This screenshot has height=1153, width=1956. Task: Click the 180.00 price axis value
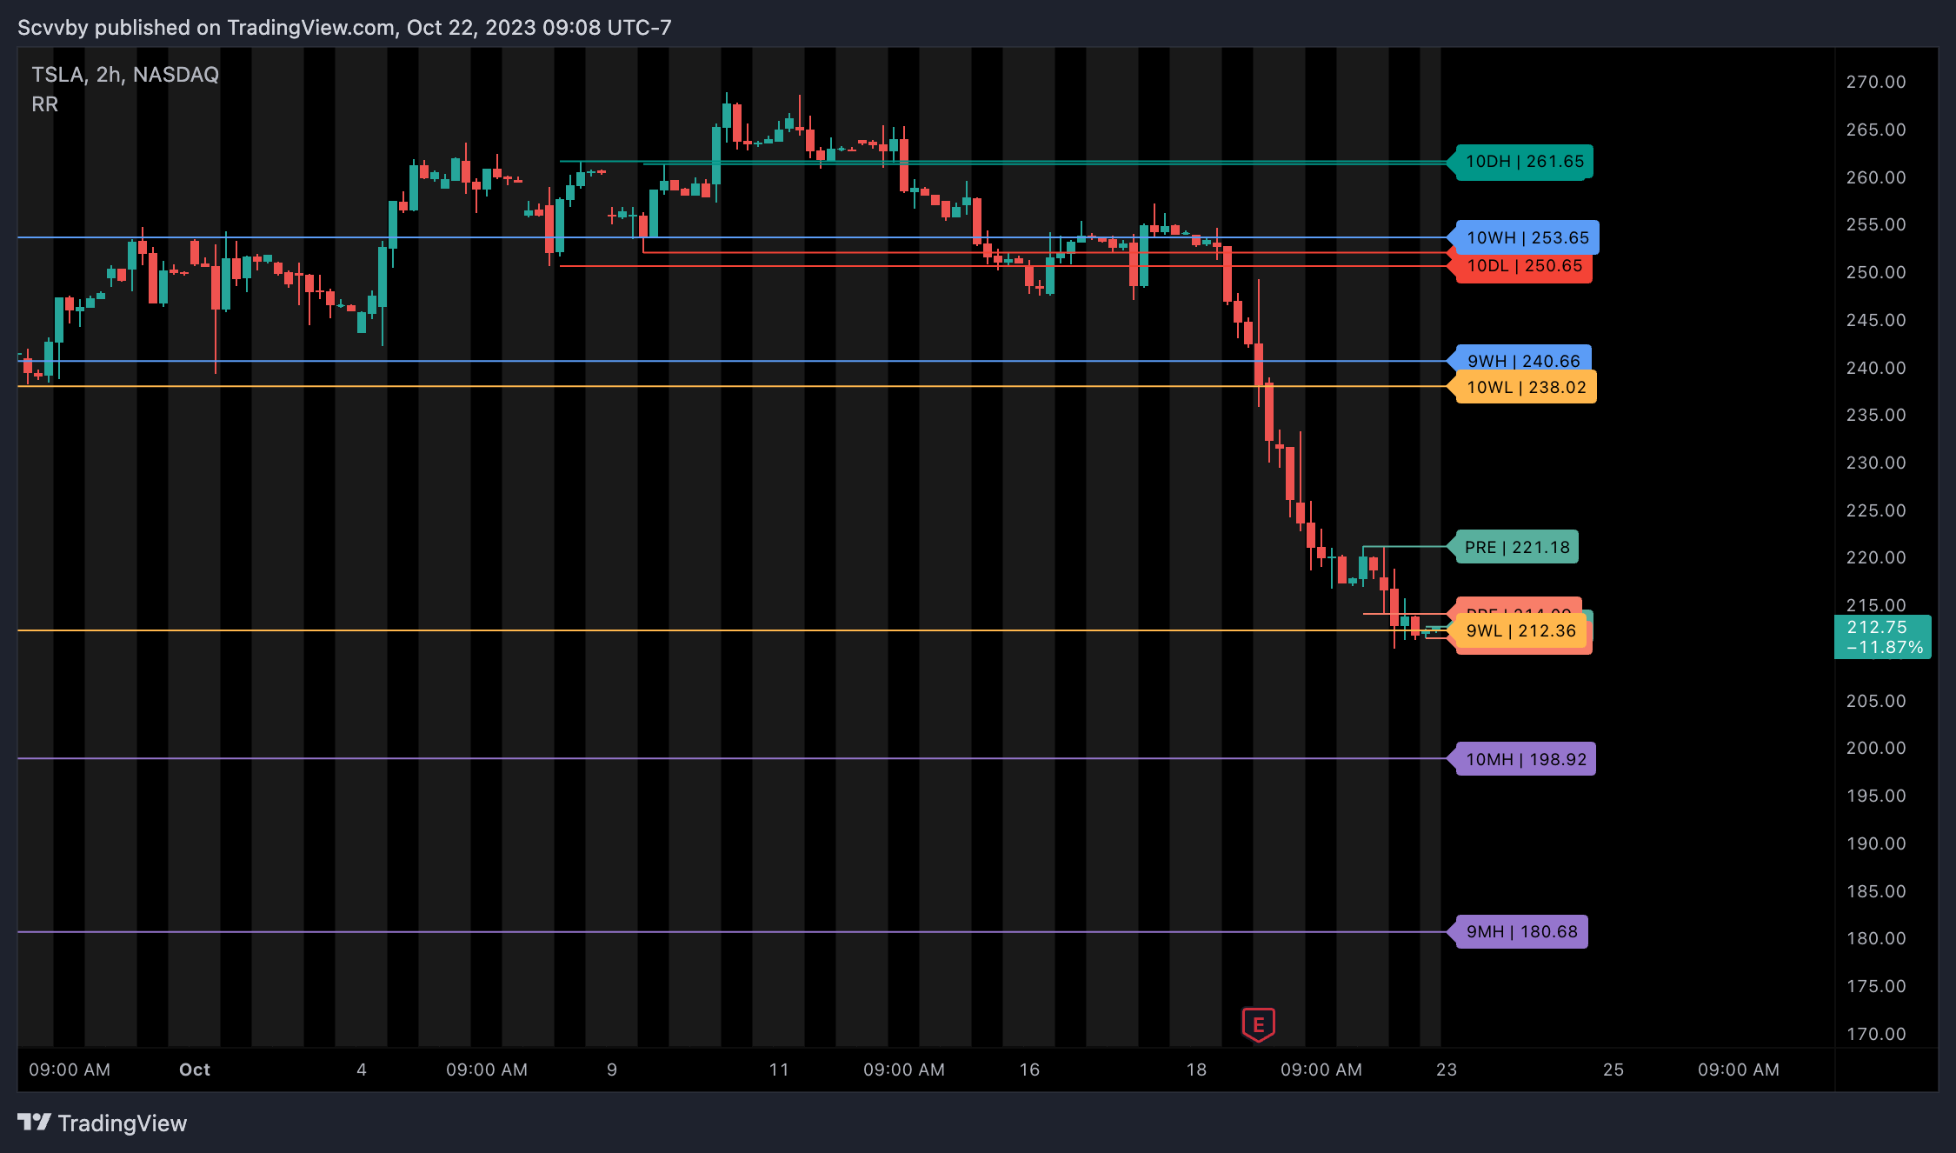(1876, 938)
